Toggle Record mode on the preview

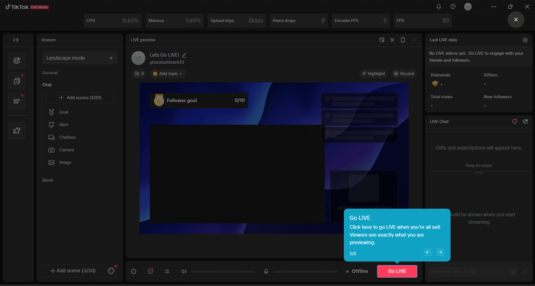pos(404,73)
